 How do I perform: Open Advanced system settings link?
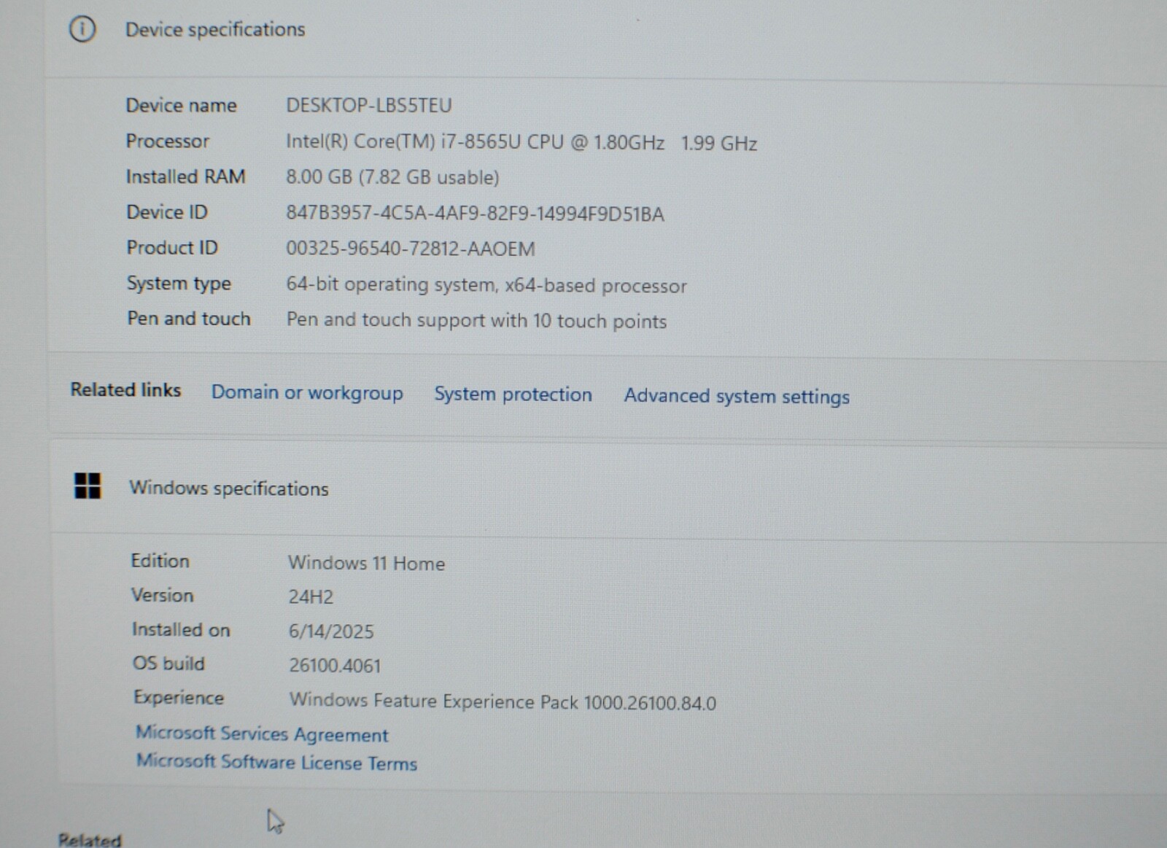pos(737,396)
